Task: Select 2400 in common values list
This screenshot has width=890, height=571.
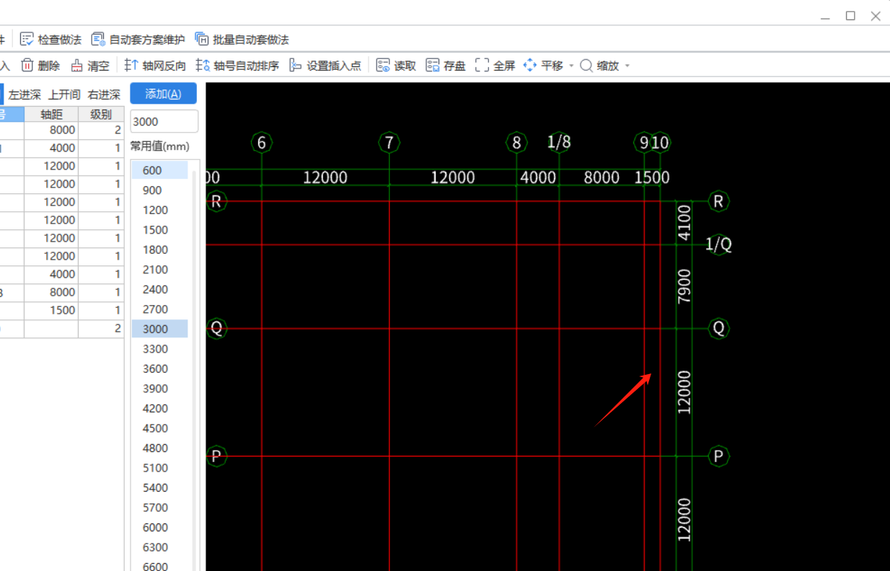Action: 160,289
